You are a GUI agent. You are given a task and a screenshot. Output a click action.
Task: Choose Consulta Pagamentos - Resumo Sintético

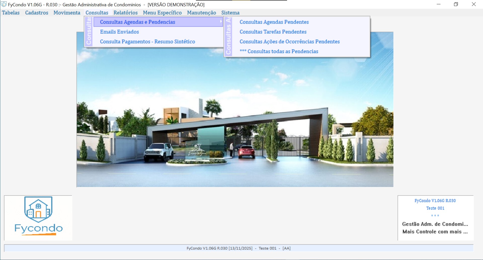pos(147,41)
